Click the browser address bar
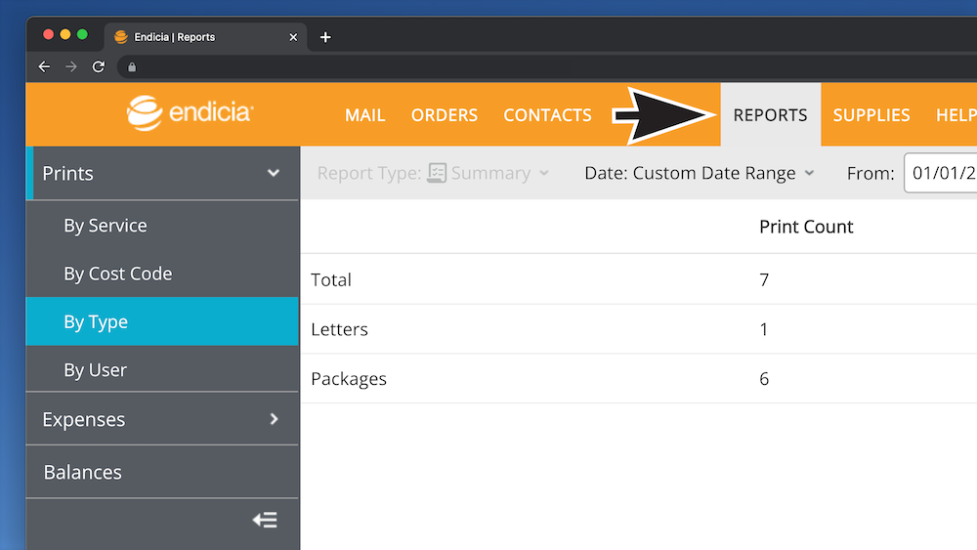This screenshot has height=550, width=977. click(x=548, y=67)
